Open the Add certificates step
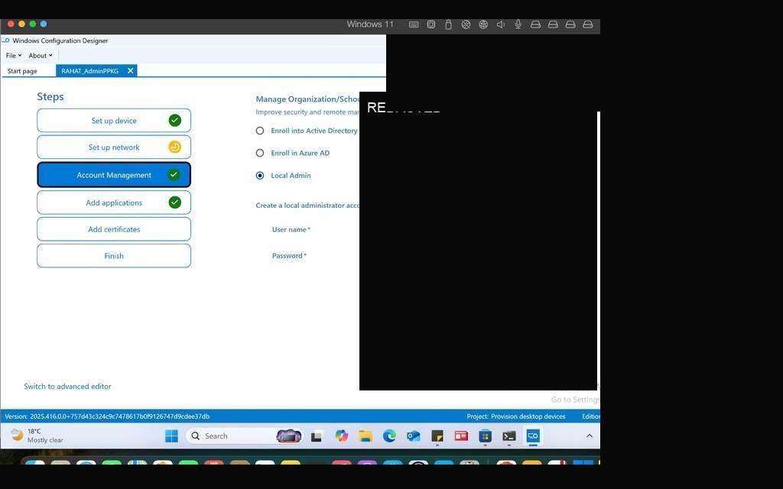This screenshot has height=489, width=783. click(114, 229)
